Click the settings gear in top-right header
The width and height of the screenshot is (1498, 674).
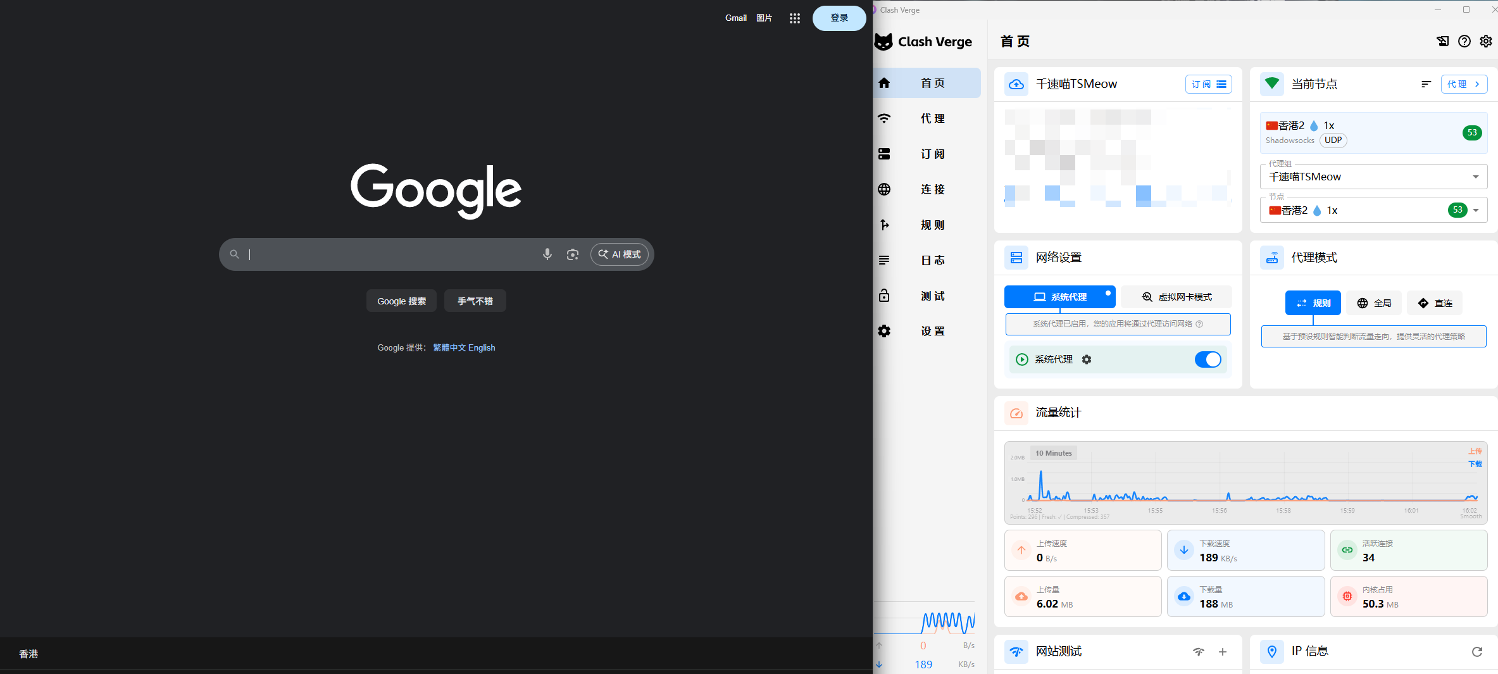point(1485,41)
